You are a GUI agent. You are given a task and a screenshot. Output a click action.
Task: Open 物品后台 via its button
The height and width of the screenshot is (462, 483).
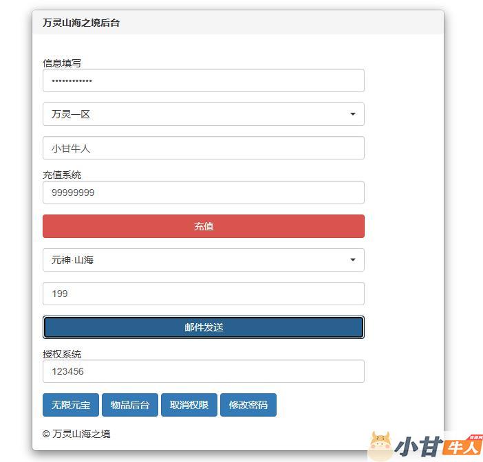coord(130,405)
